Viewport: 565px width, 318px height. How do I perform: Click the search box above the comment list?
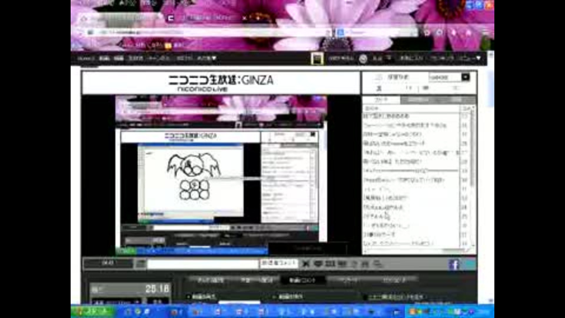click(444, 77)
